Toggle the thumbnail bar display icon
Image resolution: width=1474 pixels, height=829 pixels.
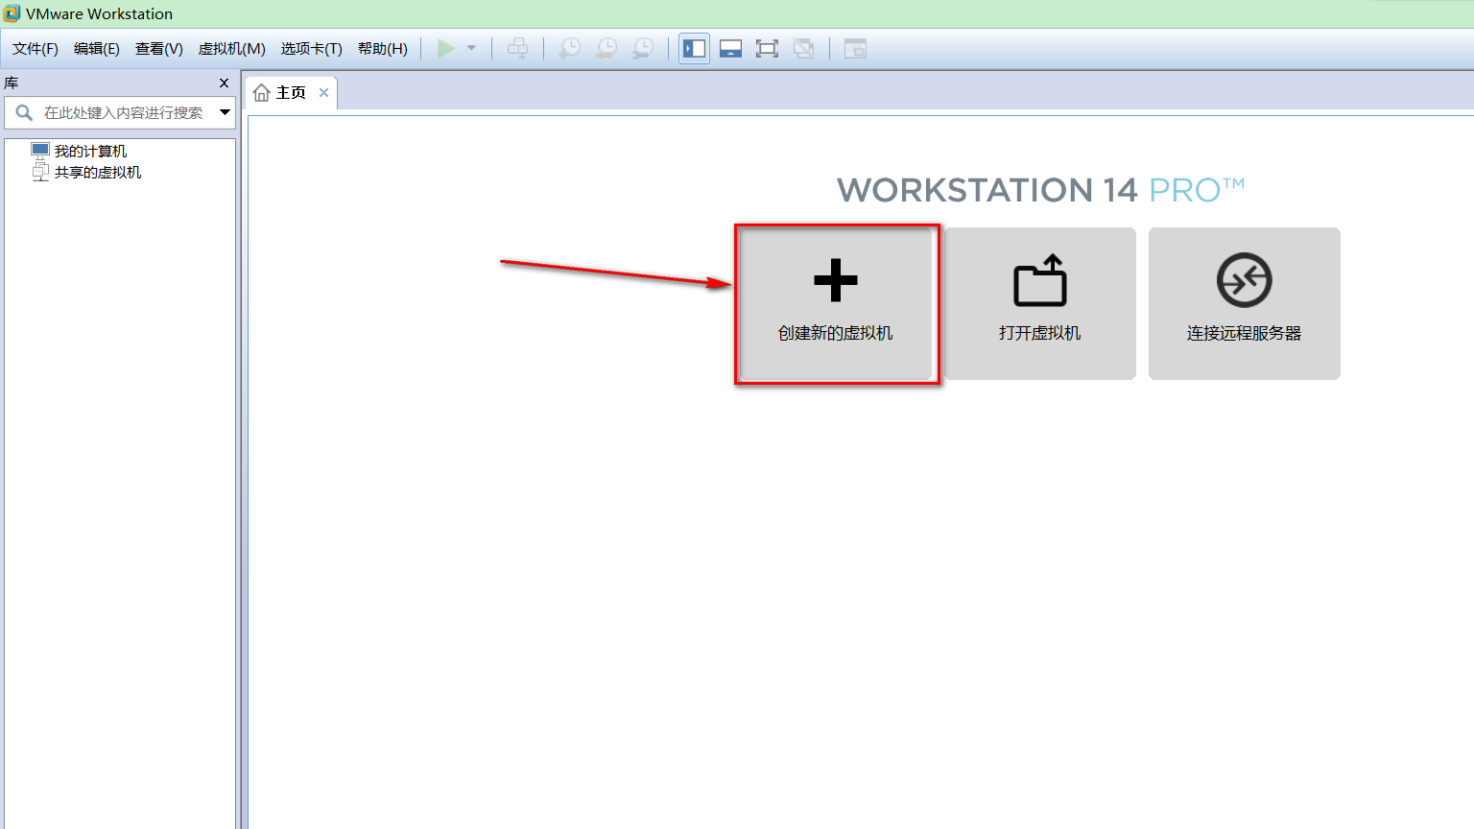(x=730, y=48)
